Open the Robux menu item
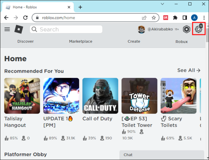209x160 pixels. coord(181,42)
